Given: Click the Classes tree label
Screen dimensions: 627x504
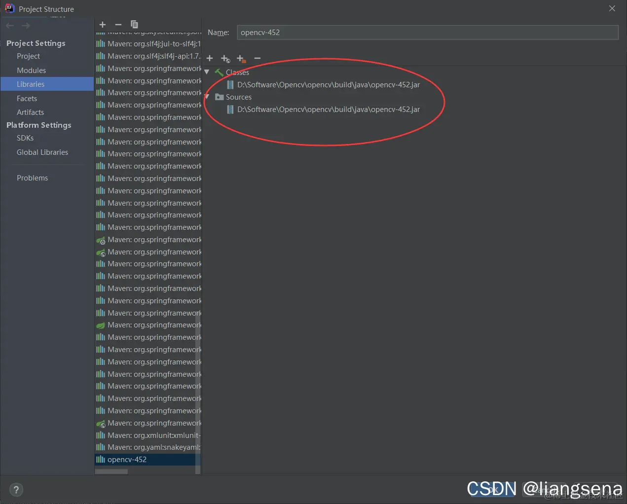Looking at the screenshot, I should (237, 72).
